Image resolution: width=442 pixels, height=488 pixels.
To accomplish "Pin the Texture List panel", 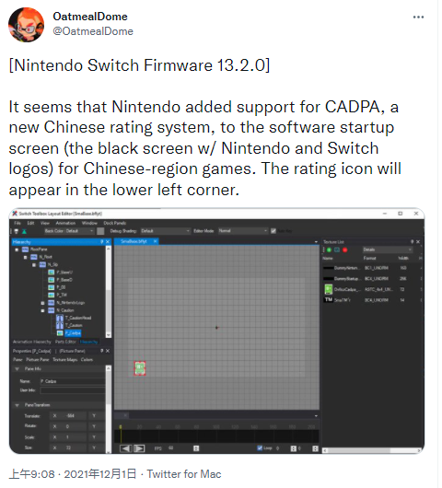I will click(412, 242).
